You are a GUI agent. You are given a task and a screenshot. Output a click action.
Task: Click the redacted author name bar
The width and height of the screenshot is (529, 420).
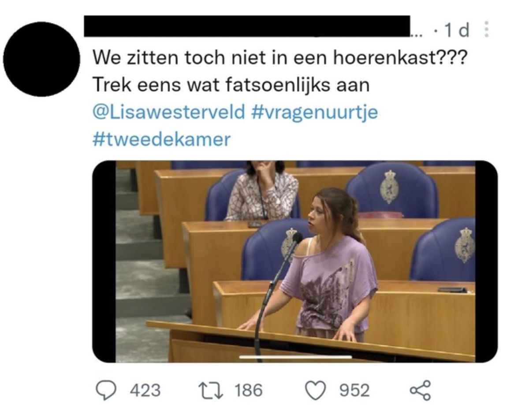[247, 26]
